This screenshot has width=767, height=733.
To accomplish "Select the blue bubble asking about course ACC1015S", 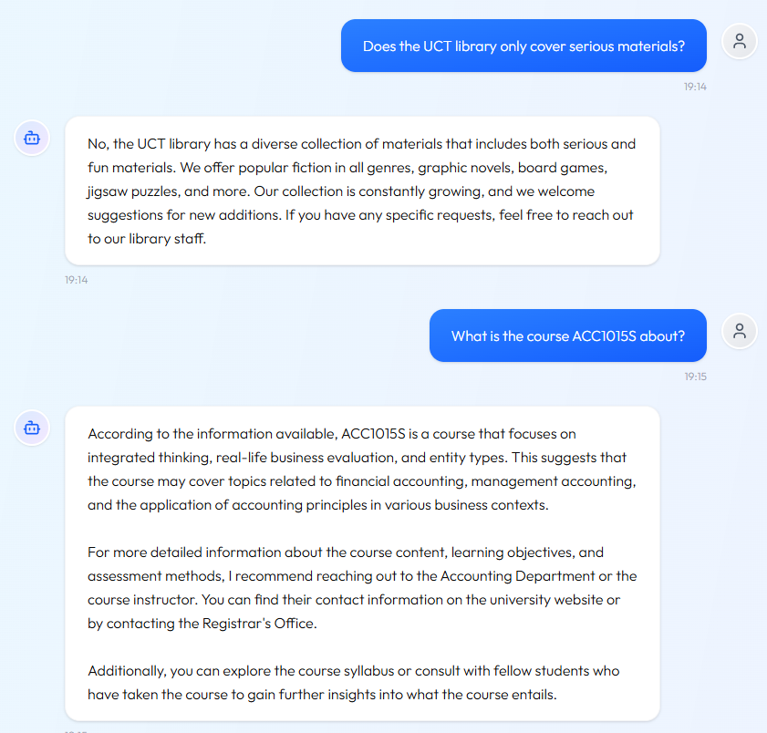I will (x=567, y=336).
